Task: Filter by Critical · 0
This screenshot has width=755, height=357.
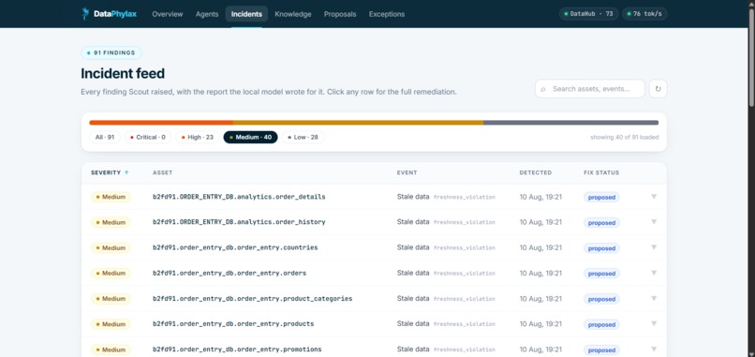Action: 148,138
